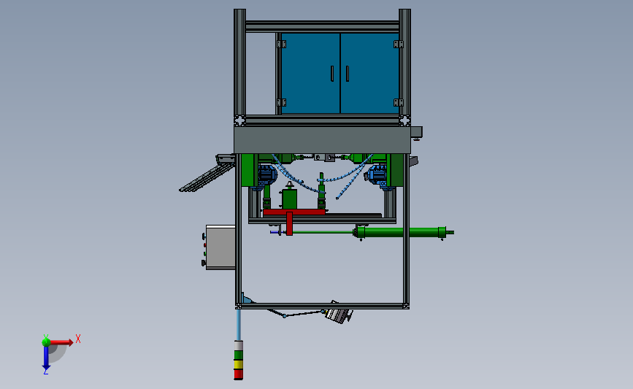
Task: Click the red X axis of the orientation triad
Action: pos(61,342)
